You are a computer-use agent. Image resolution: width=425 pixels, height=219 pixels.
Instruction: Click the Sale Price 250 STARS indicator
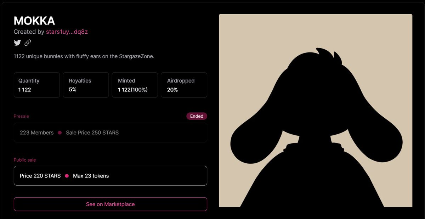(92, 133)
